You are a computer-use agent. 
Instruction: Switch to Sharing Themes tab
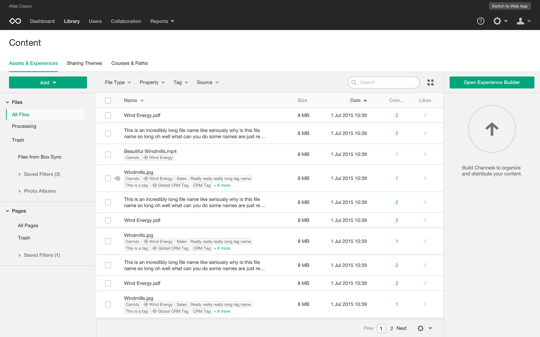click(84, 63)
